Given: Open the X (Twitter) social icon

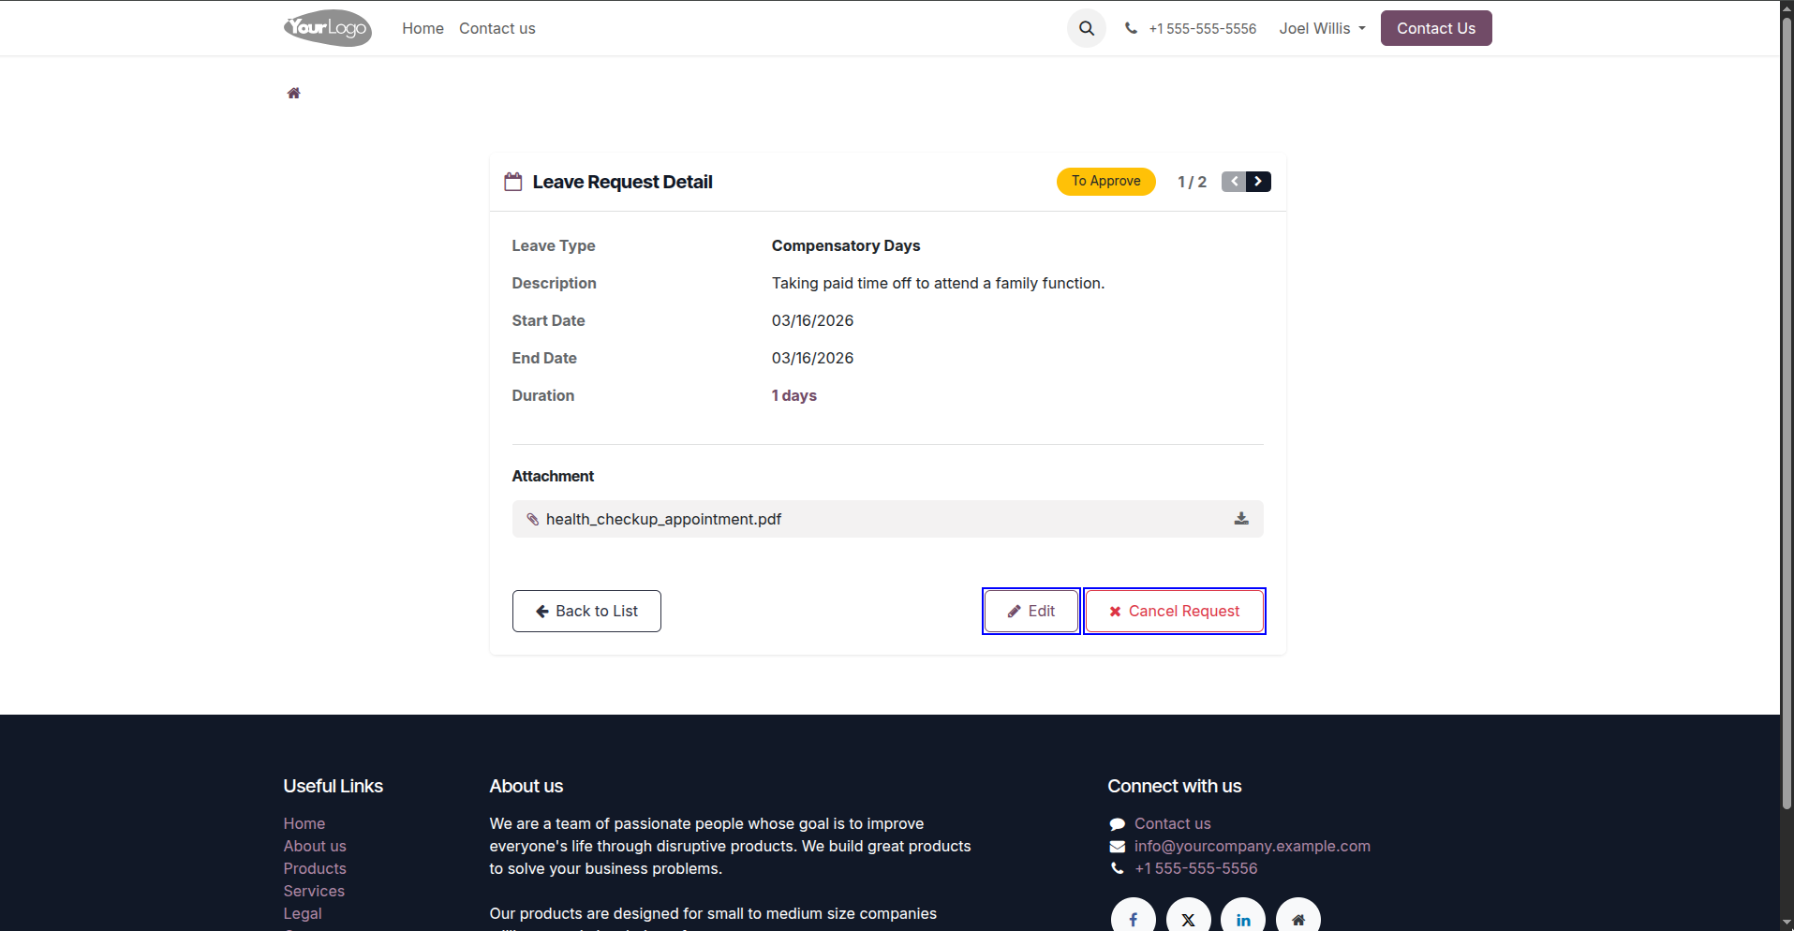Looking at the screenshot, I should 1188,919.
